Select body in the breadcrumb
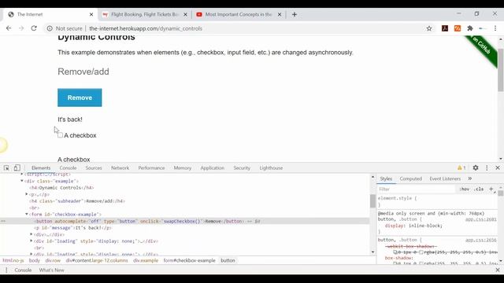The height and width of the screenshot is (283, 504). point(35,260)
